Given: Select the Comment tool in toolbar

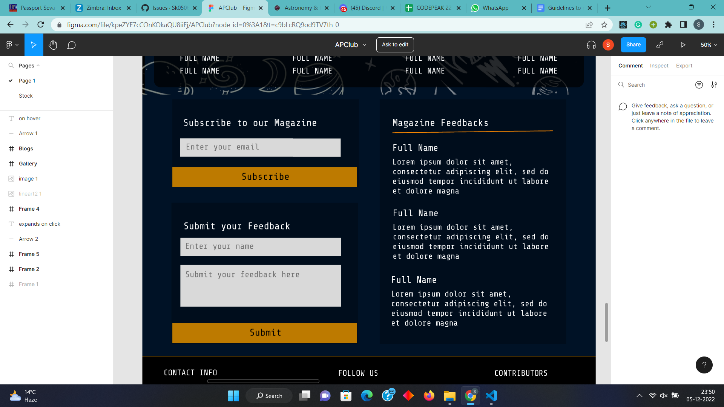Looking at the screenshot, I should point(71,45).
